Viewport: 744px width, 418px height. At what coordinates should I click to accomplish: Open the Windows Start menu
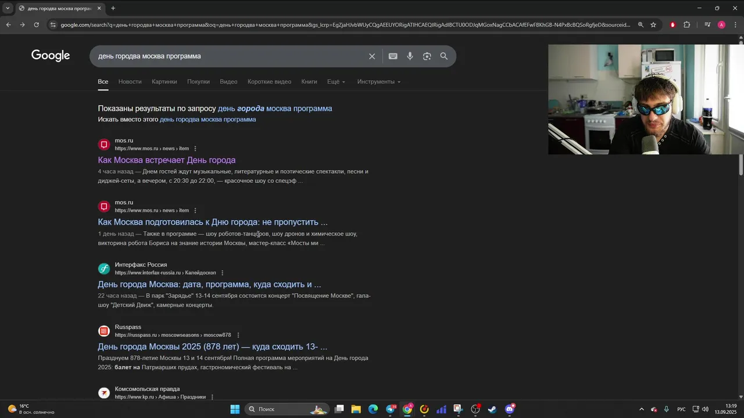235,409
